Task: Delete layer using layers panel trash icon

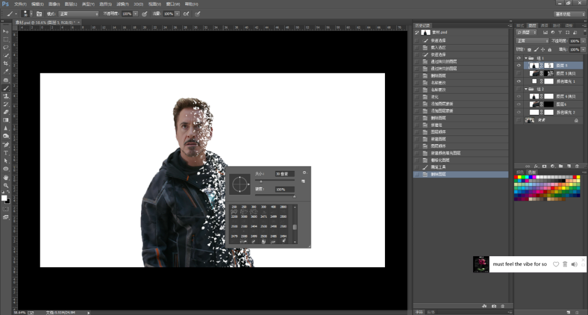Action: (x=577, y=166)
